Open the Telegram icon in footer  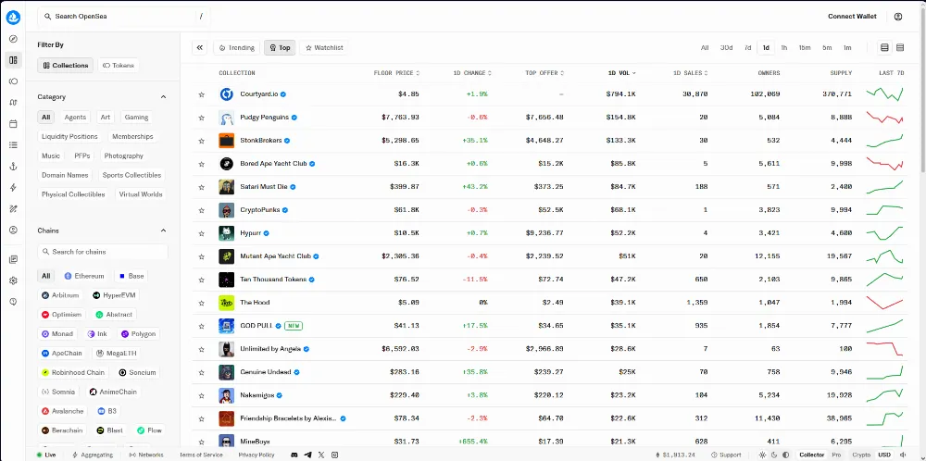(307, 455)
